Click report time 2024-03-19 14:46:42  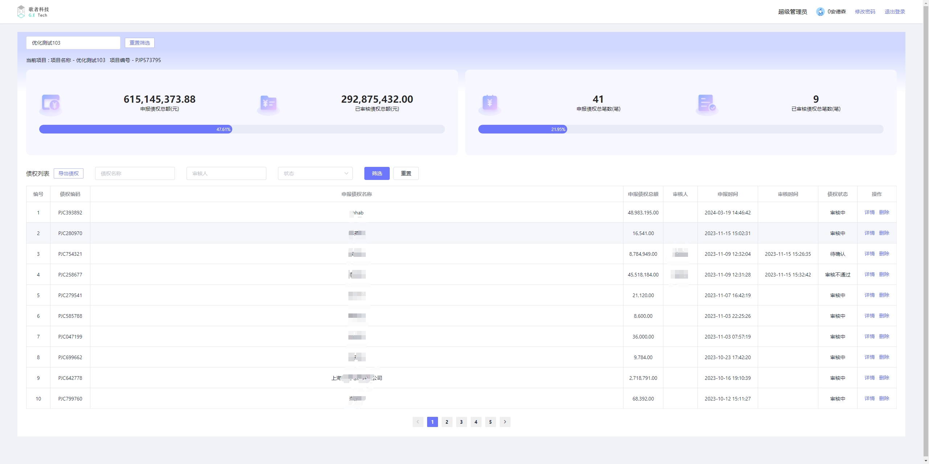click(728, 213)
